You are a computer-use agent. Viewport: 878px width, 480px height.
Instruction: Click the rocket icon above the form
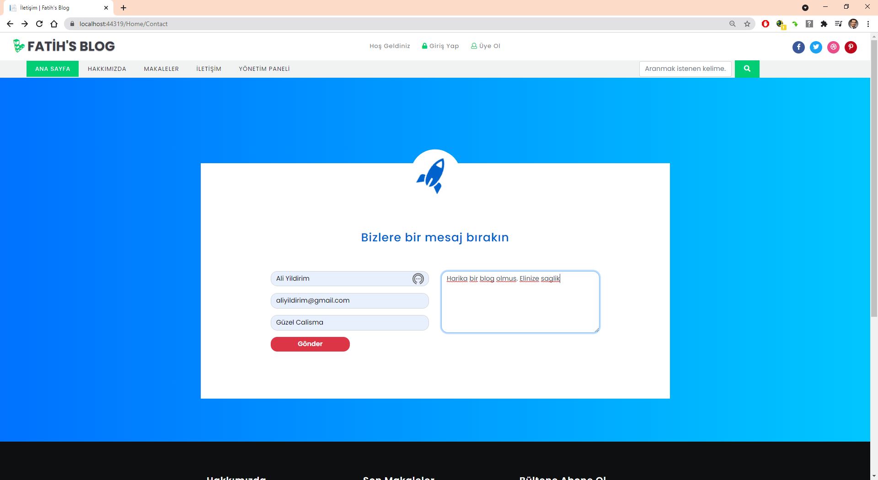pyautogui.click(x=431, y=176)
